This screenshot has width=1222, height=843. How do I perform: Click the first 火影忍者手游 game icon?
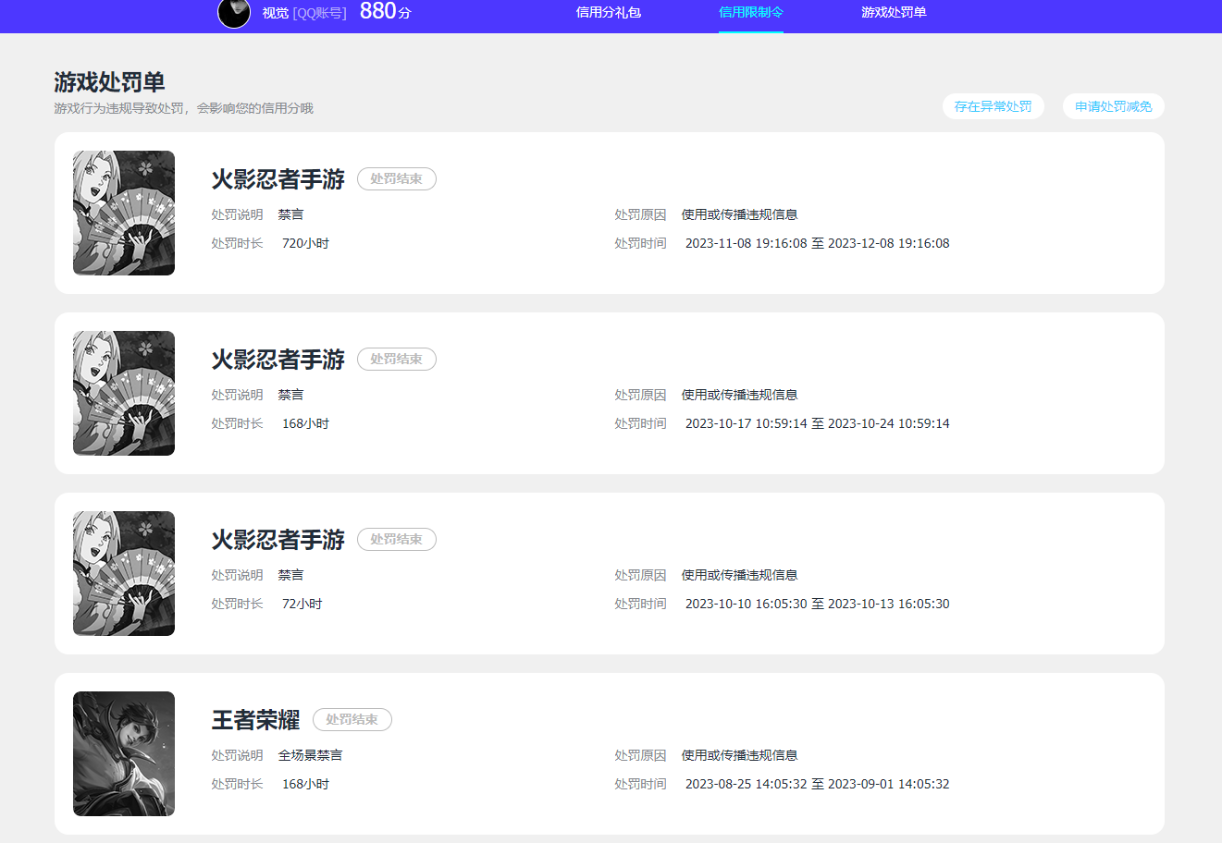(123, 213)
